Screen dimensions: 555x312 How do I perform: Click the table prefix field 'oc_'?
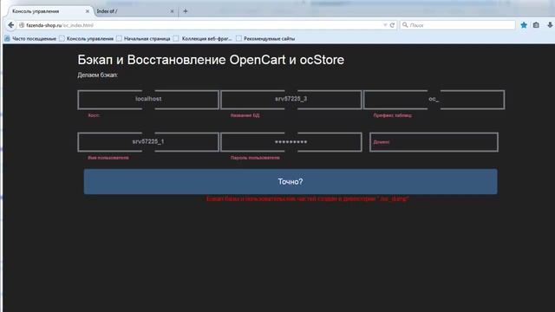coord(434,100)
